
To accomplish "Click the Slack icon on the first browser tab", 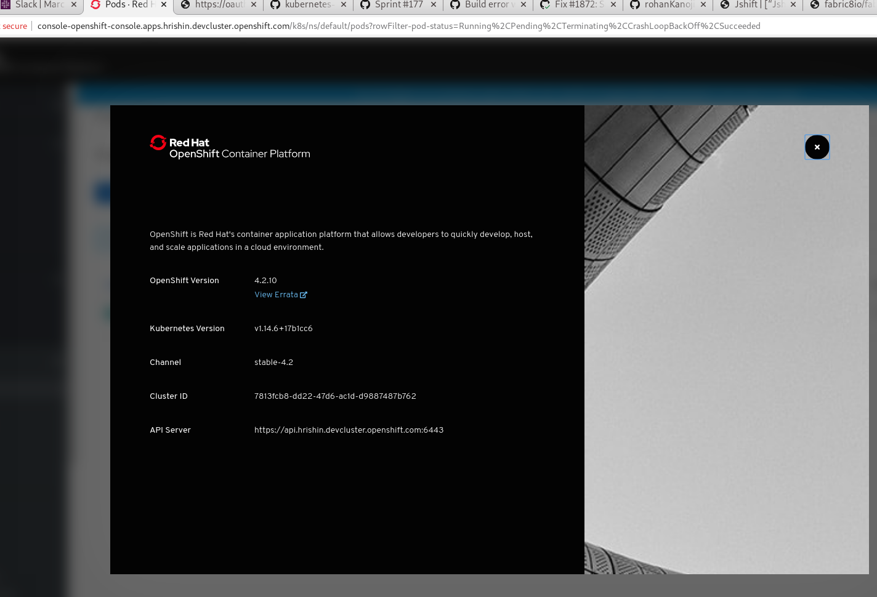I will tap(6, 5).
